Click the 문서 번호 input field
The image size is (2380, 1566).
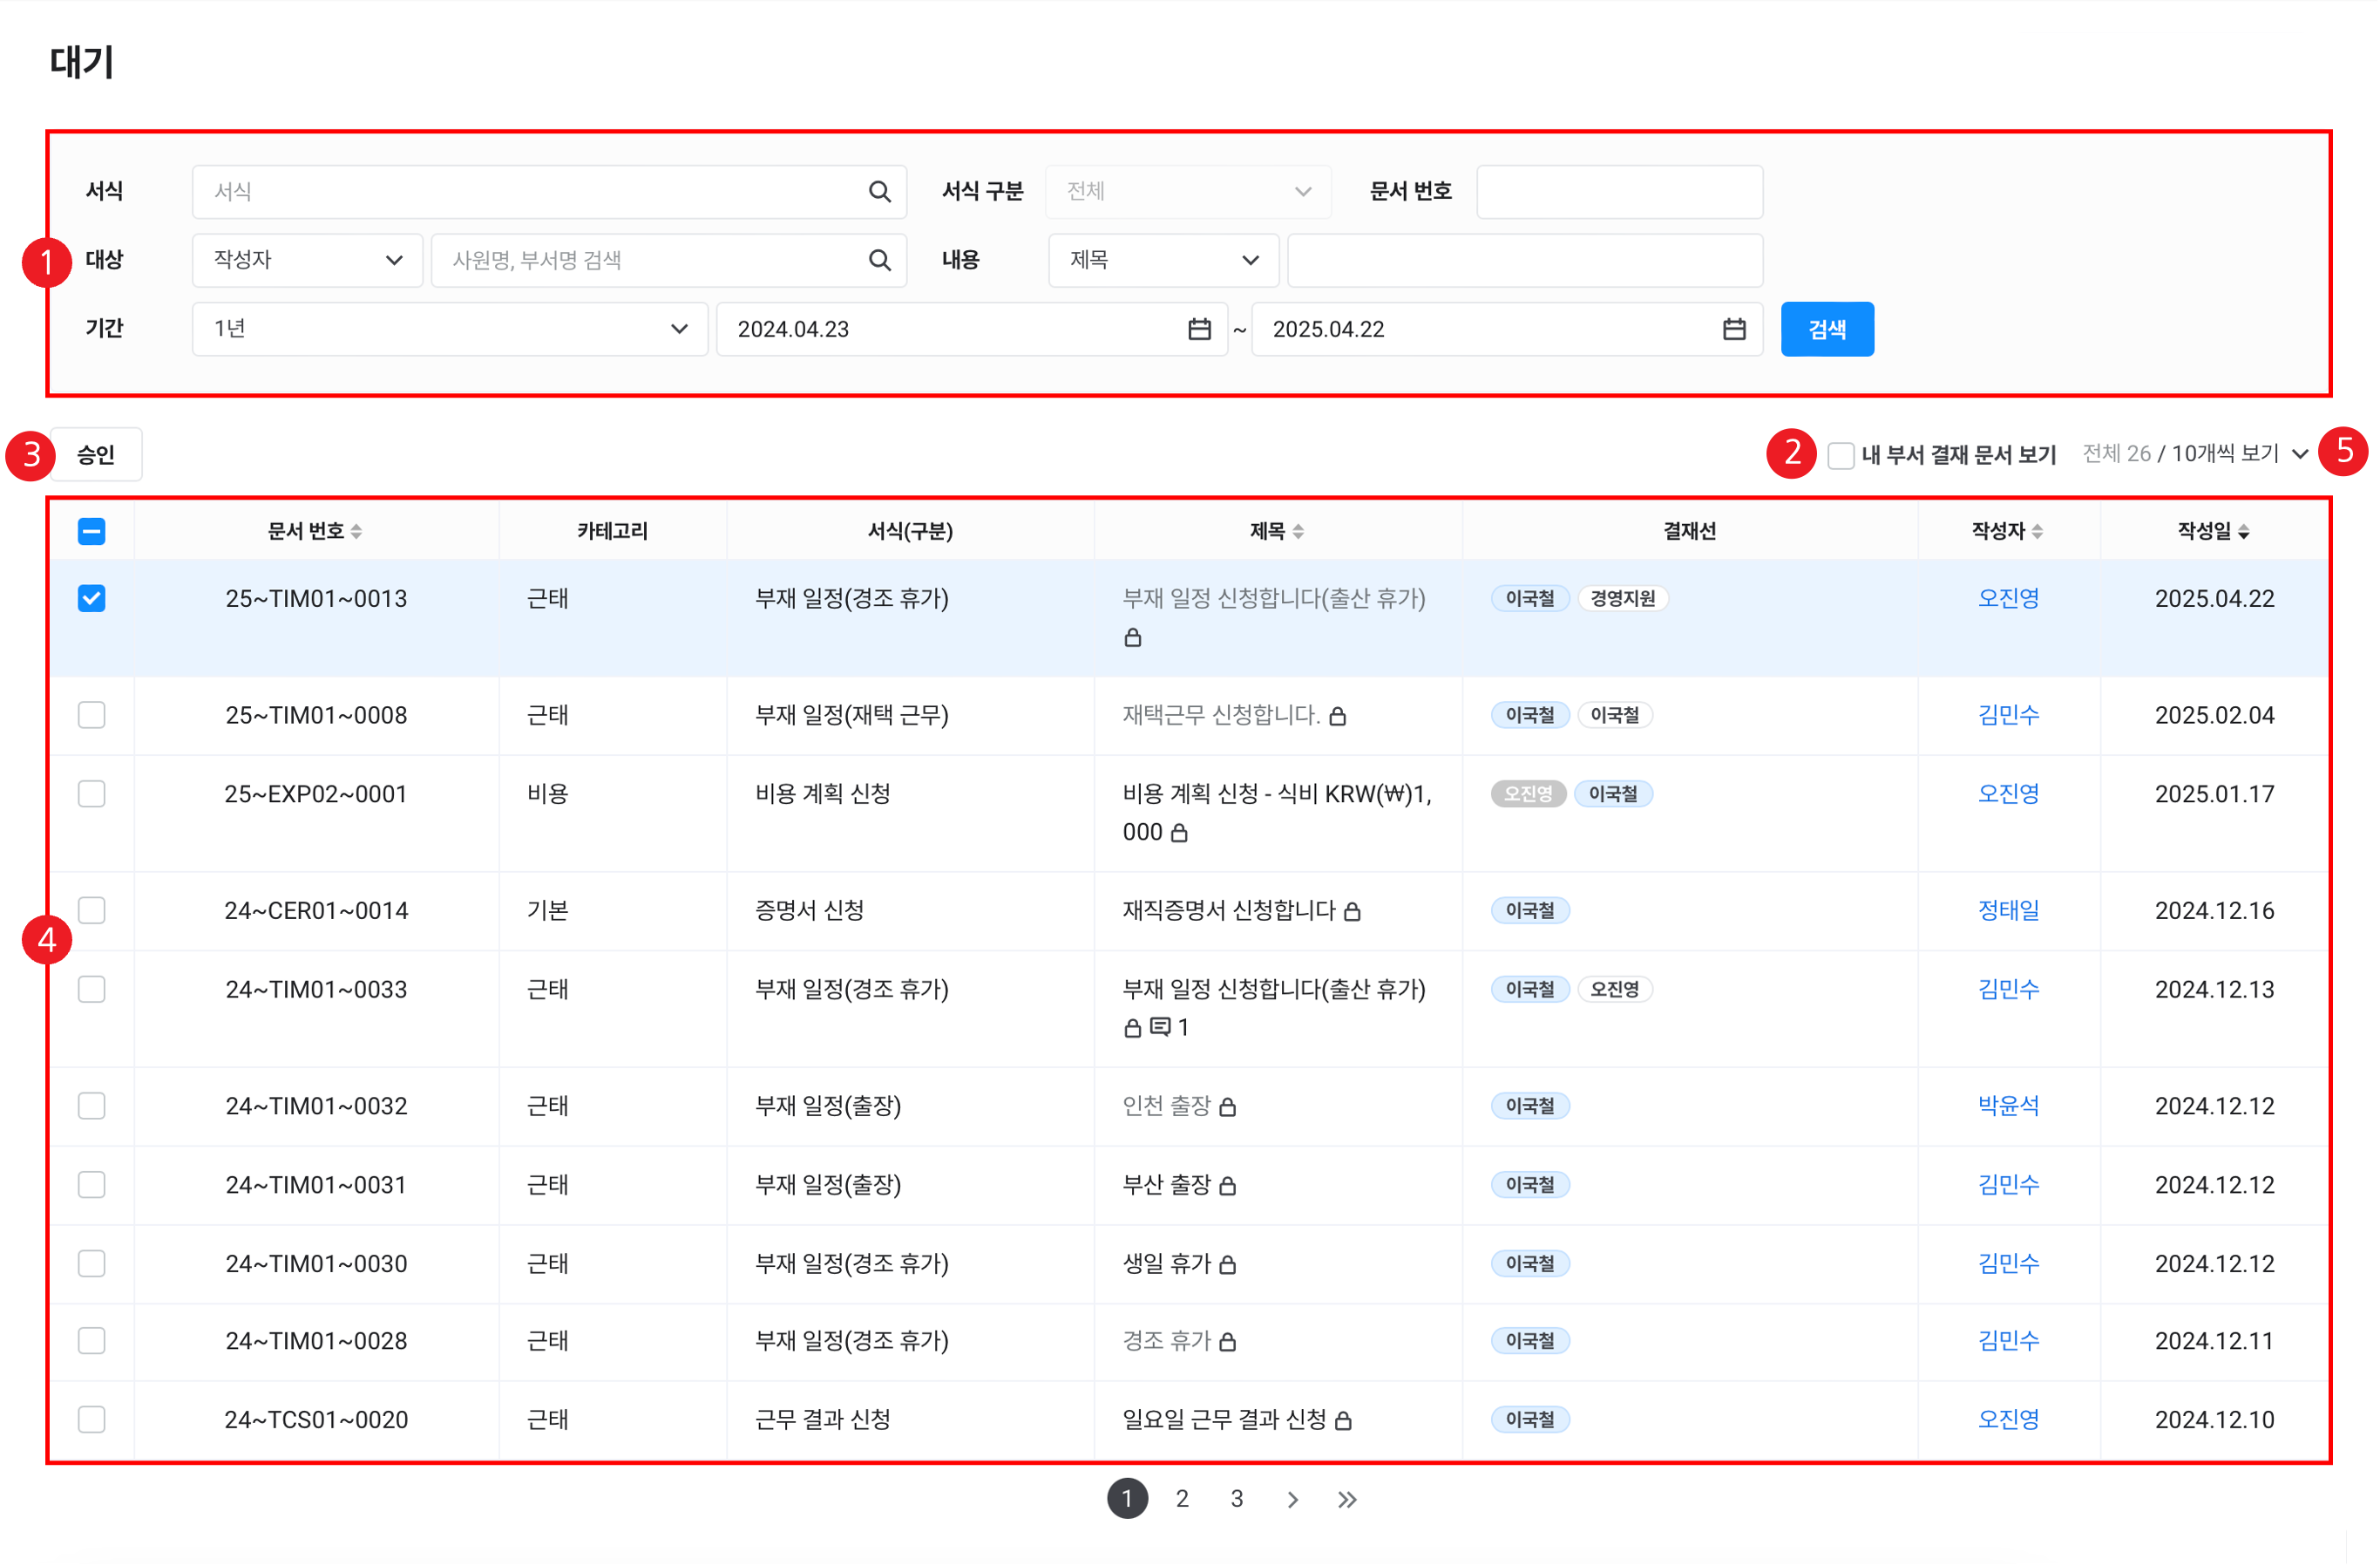tap(1618, 191)
